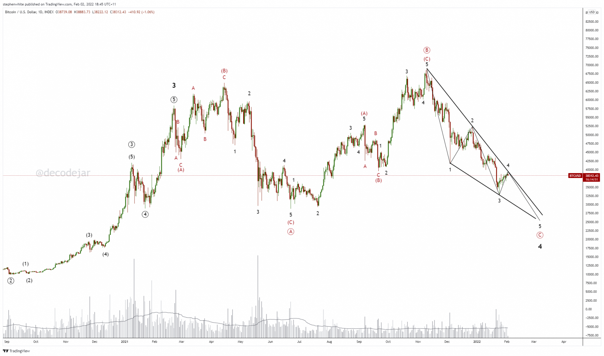Click the TradingView logo at bottom left
The width and height of the screenshot is (604, 356).
point(16,351)
